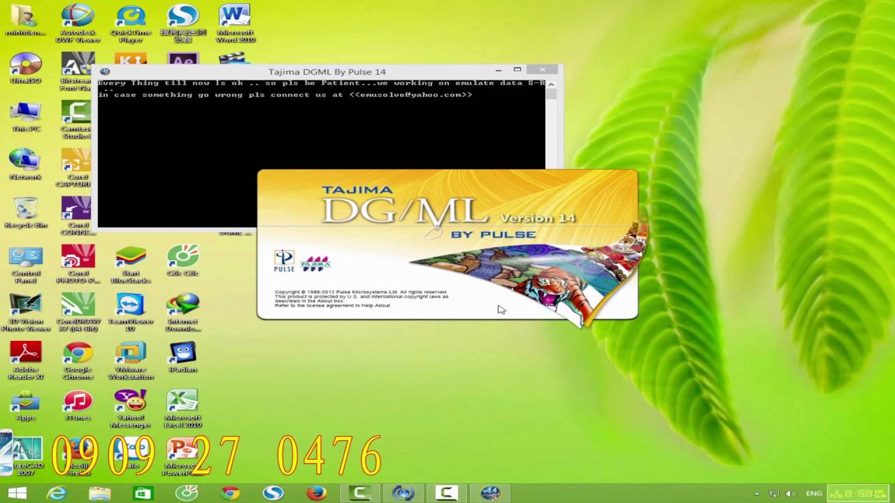
Task: Open 3D Vision Photo Viewer shortcut
Action: click(x=26, y=312)
